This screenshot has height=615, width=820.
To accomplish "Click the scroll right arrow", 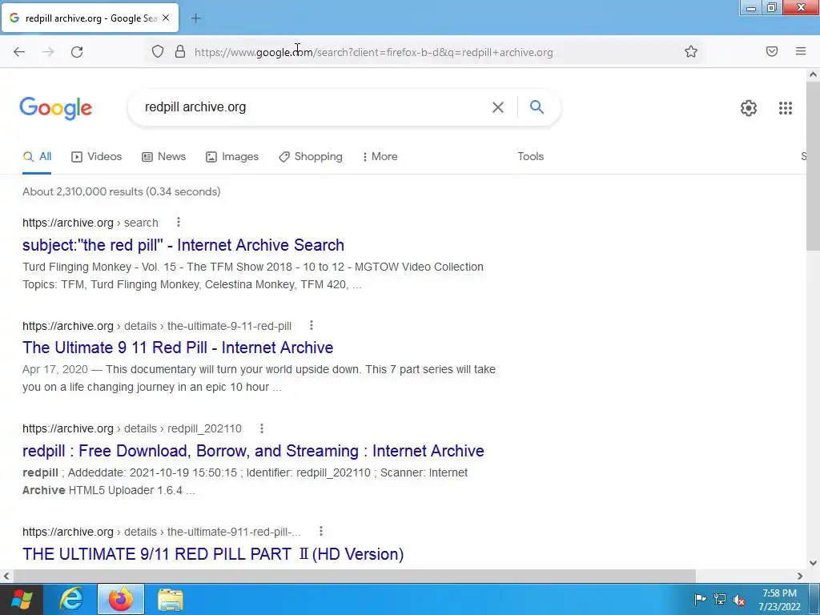I will point(800,576).
